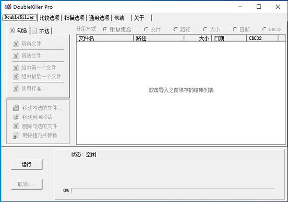This screenshot has height=202, width=288.
Task: Select the 文件 grouping radio button
Action: (x=147, y=29)
